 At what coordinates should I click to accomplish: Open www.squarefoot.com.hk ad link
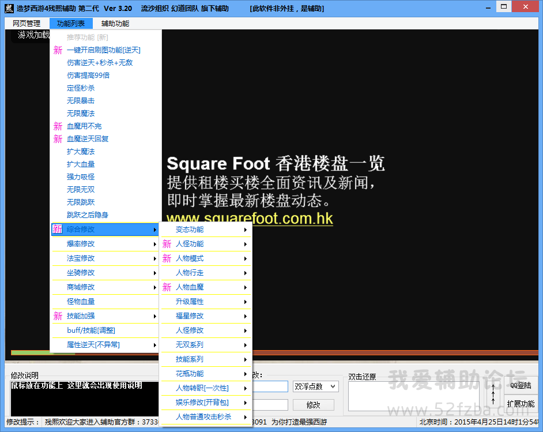[250, 219]
